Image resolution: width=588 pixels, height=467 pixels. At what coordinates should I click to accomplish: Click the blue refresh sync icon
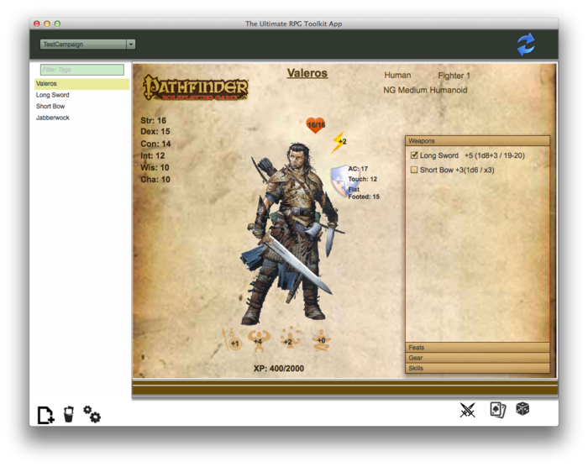(x=526, y=45)
